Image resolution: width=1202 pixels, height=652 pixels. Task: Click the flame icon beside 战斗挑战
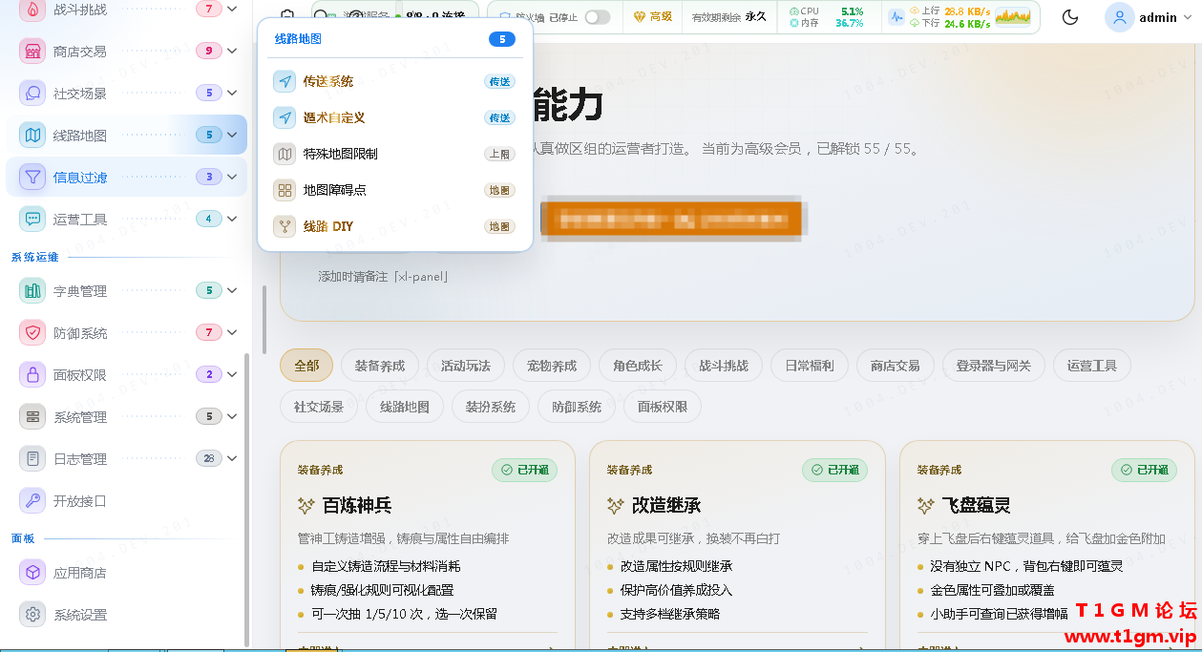pyautogui.click(x=33, y=10)
